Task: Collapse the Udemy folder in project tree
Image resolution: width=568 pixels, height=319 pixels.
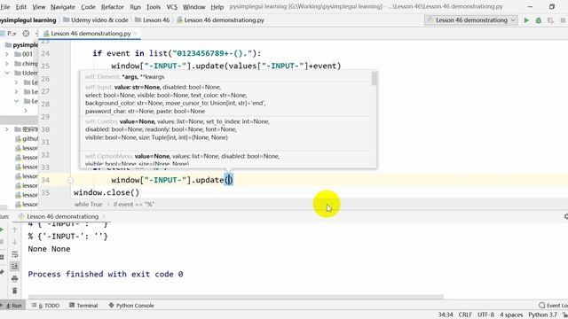Action: click(7, 73)
